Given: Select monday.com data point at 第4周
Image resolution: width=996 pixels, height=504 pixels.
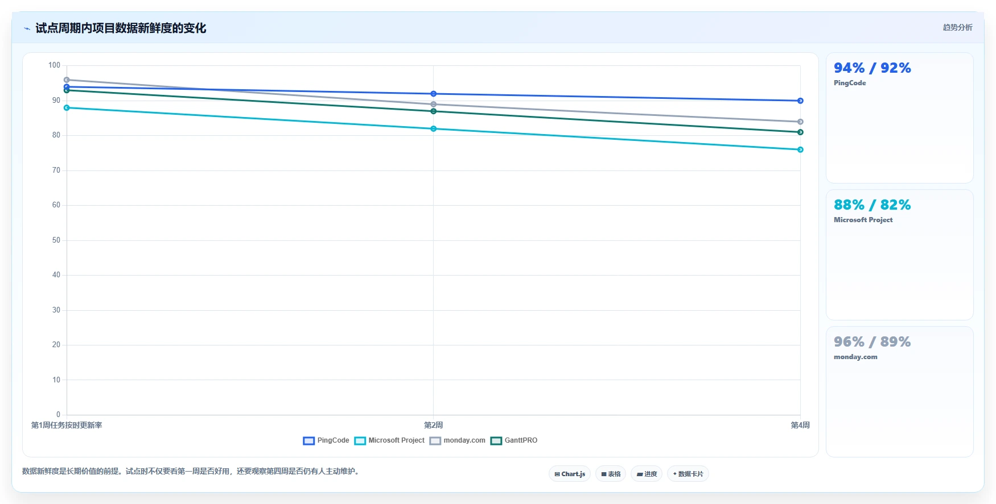Looking at the screenshot, I should click(800, 122).
